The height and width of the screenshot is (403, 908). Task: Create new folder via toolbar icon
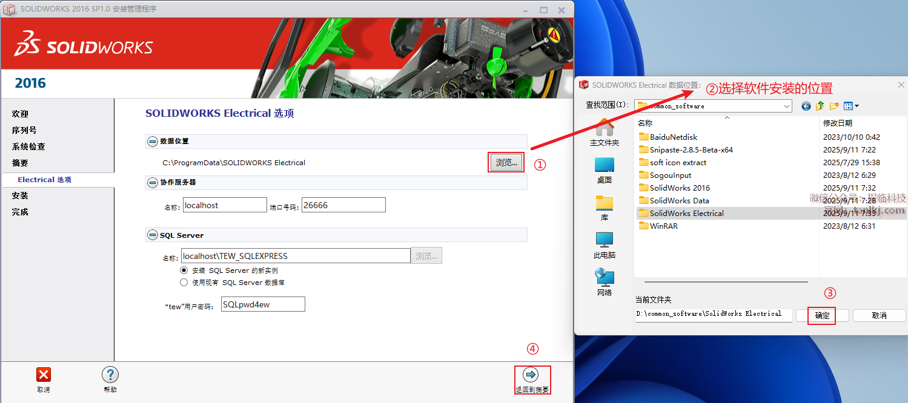point(834,106)
